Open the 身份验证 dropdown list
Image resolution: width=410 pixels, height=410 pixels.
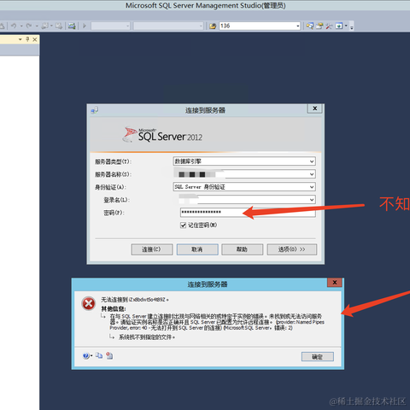pos(244,187)
